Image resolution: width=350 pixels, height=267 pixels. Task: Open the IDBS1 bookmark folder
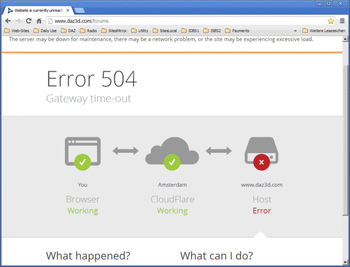[x=190, y=30]
